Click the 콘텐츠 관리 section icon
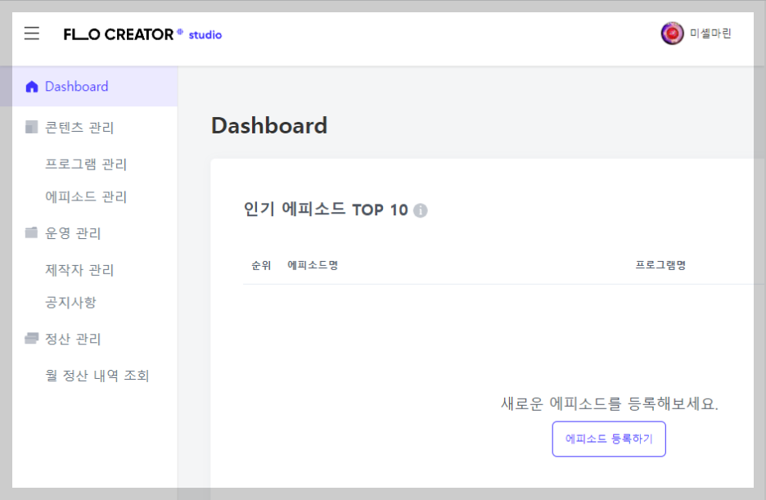The width and height of the screenshot is (766, 500). 31,127
